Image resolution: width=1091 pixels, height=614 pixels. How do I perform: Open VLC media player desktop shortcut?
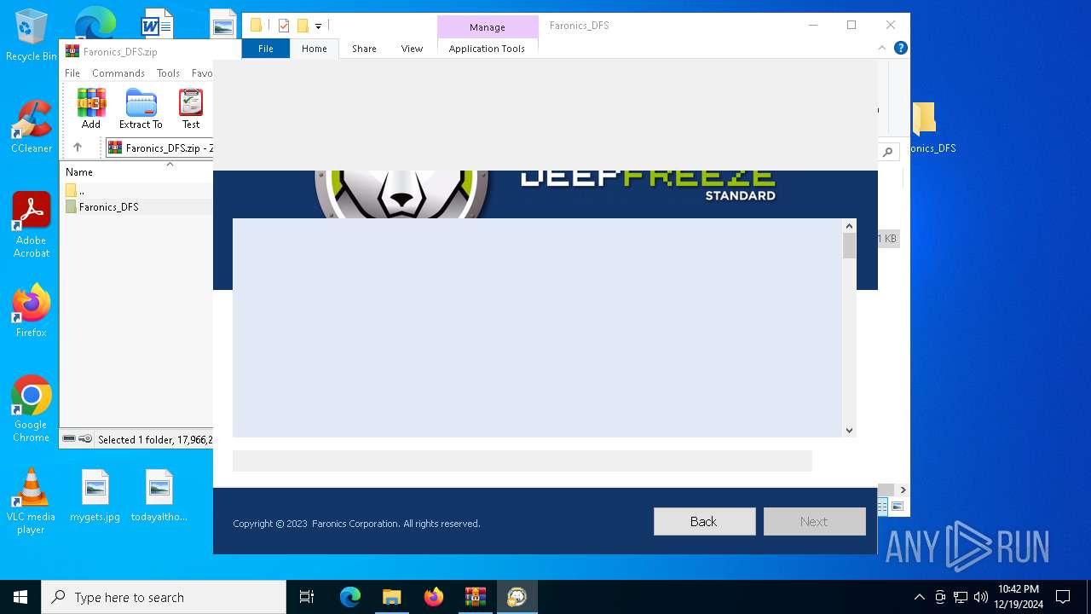(32, 501)
